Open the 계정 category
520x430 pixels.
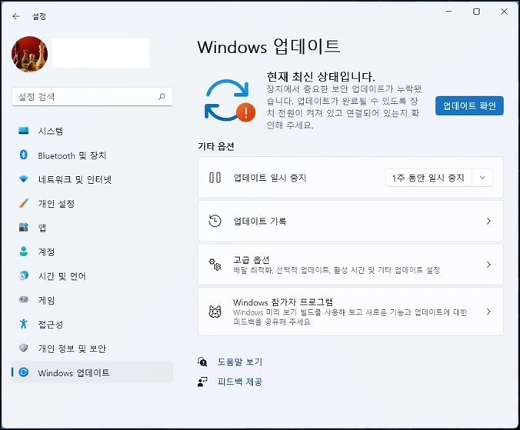click(x=92, y=252)
